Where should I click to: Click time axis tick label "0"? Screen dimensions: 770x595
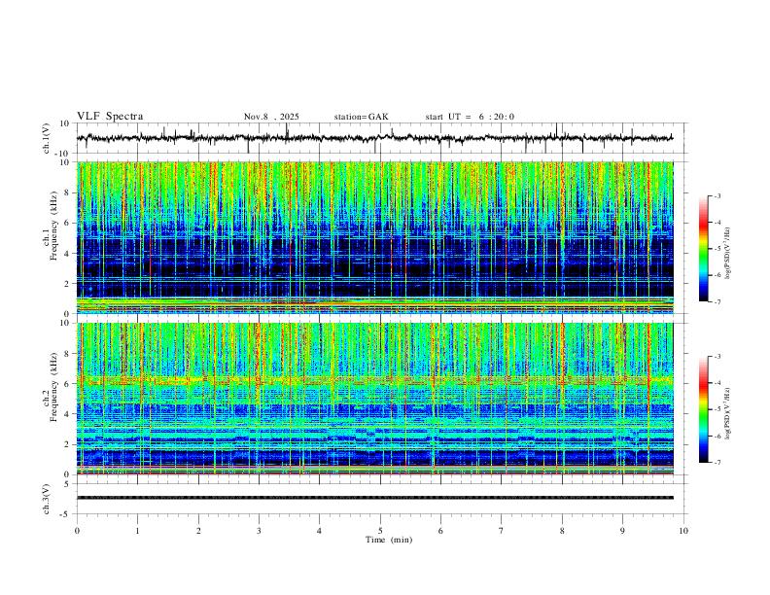point(77,531)
